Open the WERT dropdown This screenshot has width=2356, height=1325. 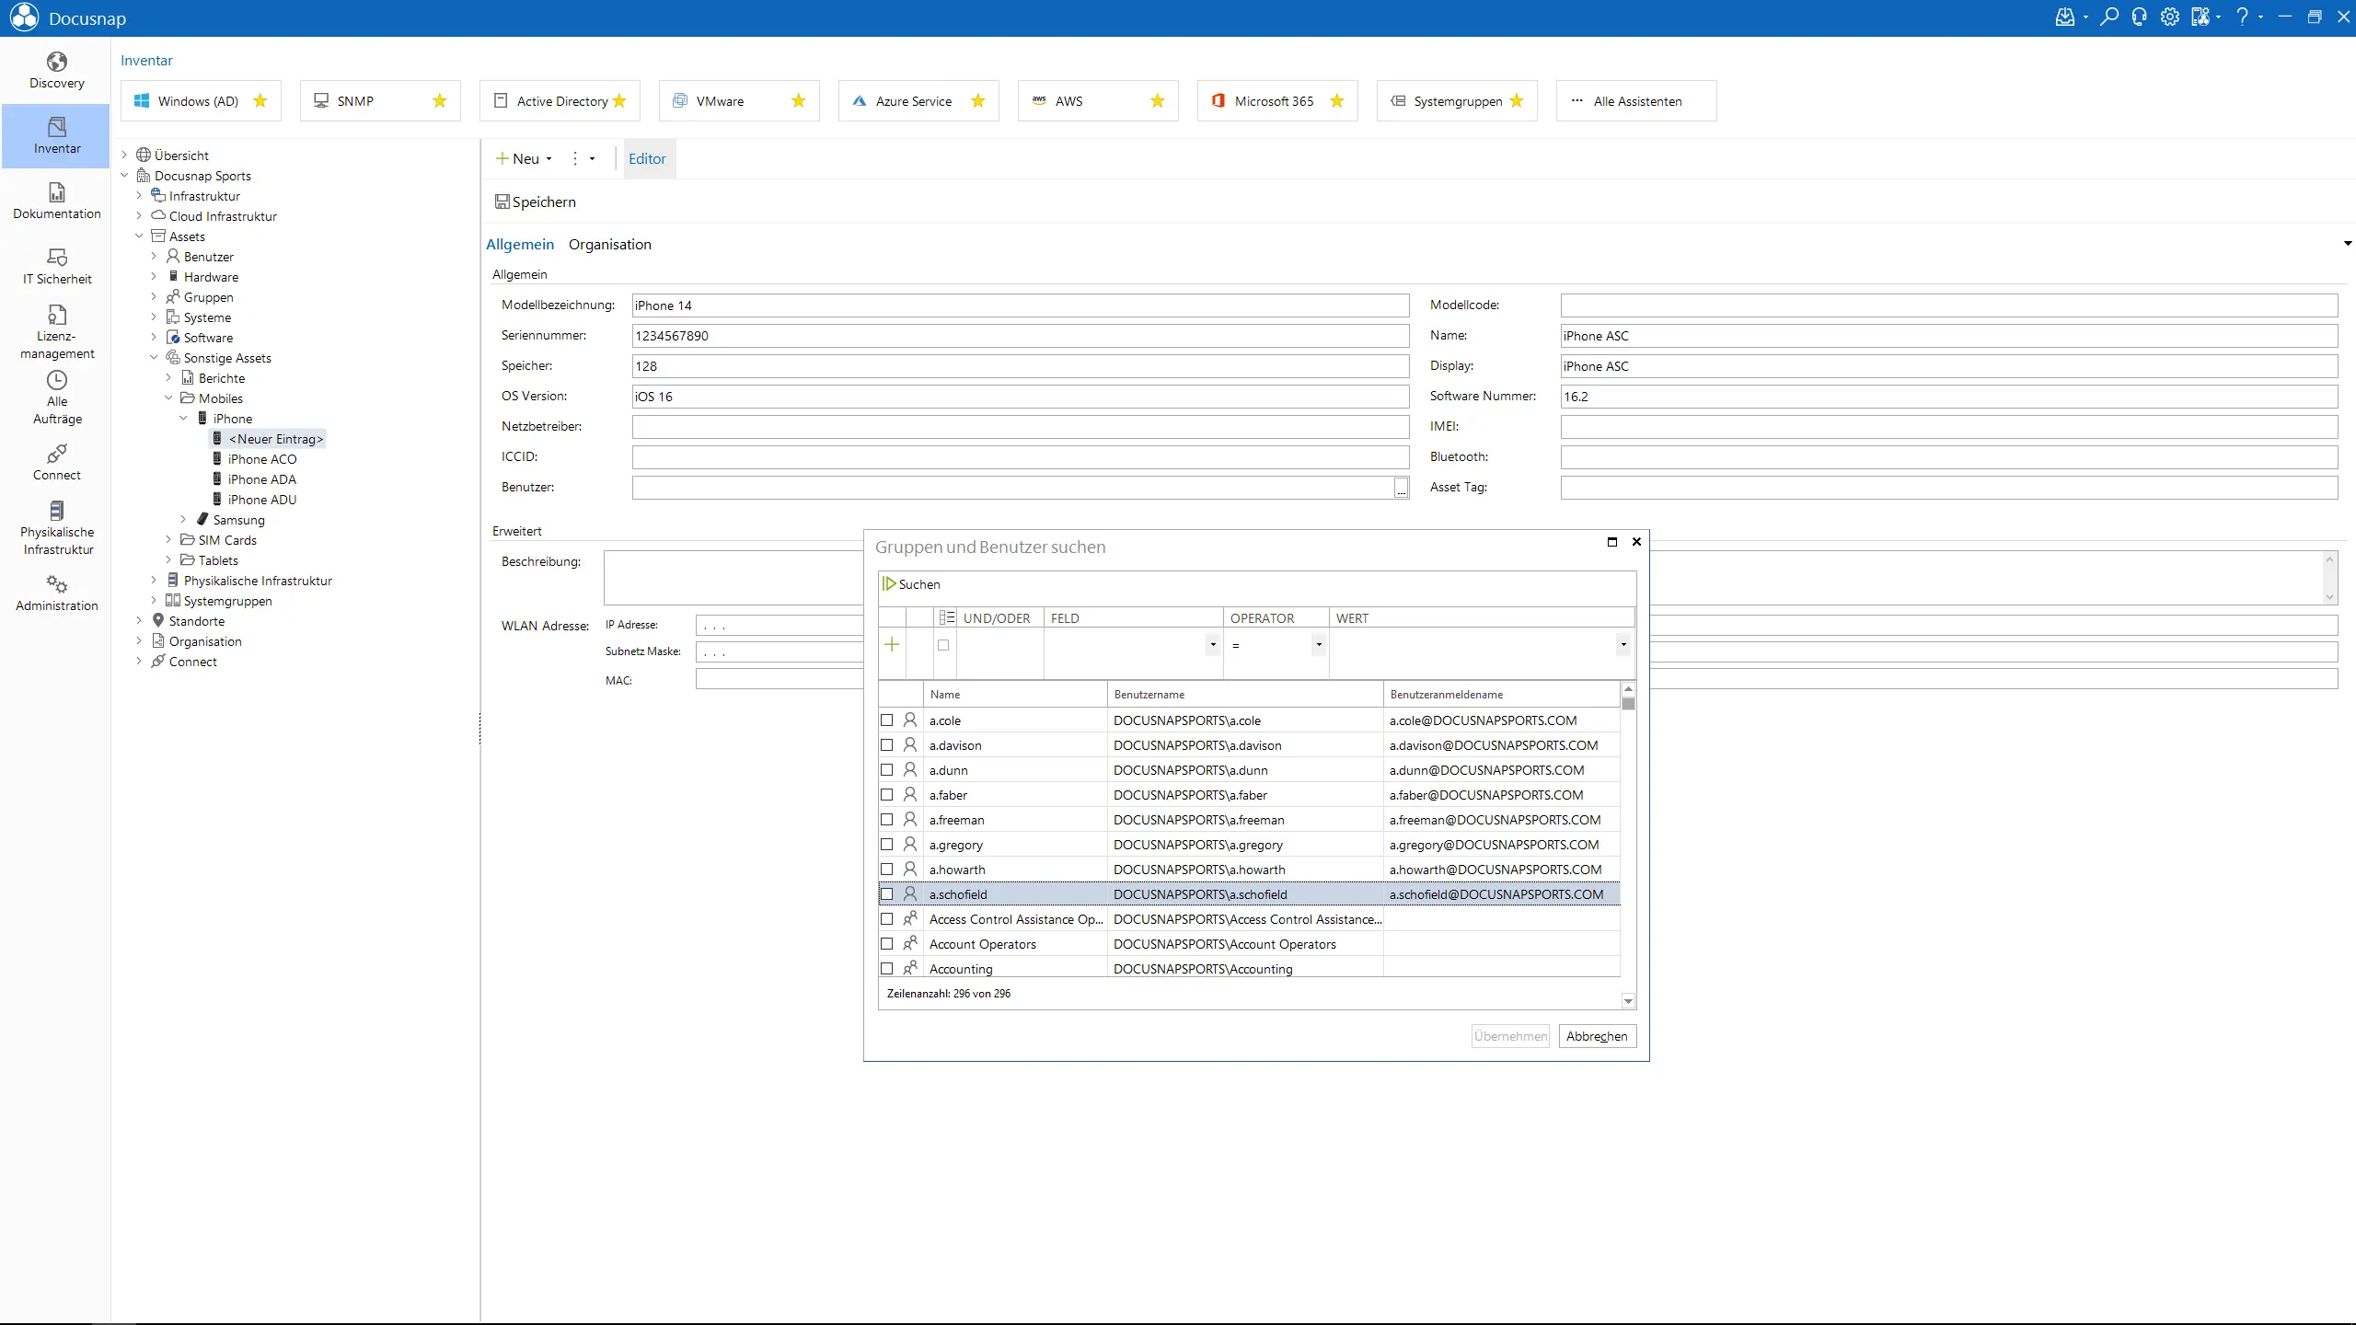(x=1623, y=644)
